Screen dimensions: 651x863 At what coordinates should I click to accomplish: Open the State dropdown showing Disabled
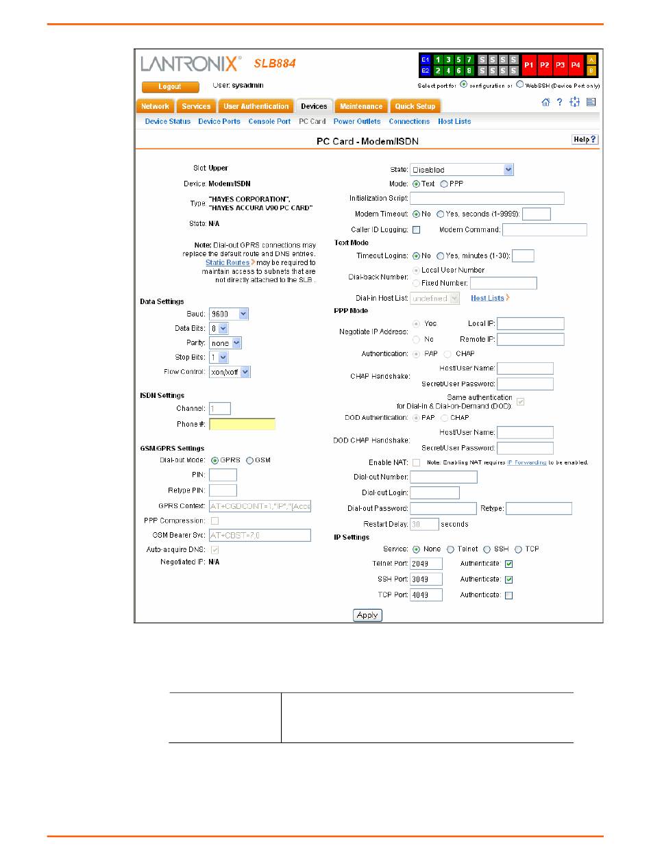click(x=461, y=170)
